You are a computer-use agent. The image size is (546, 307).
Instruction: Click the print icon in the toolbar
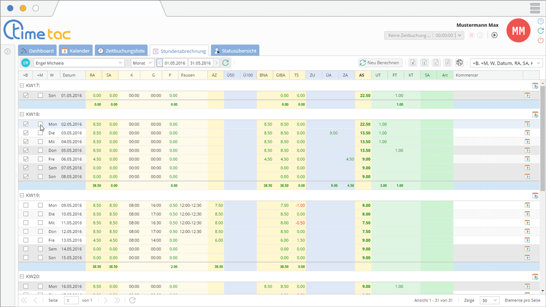pos(460,63)
